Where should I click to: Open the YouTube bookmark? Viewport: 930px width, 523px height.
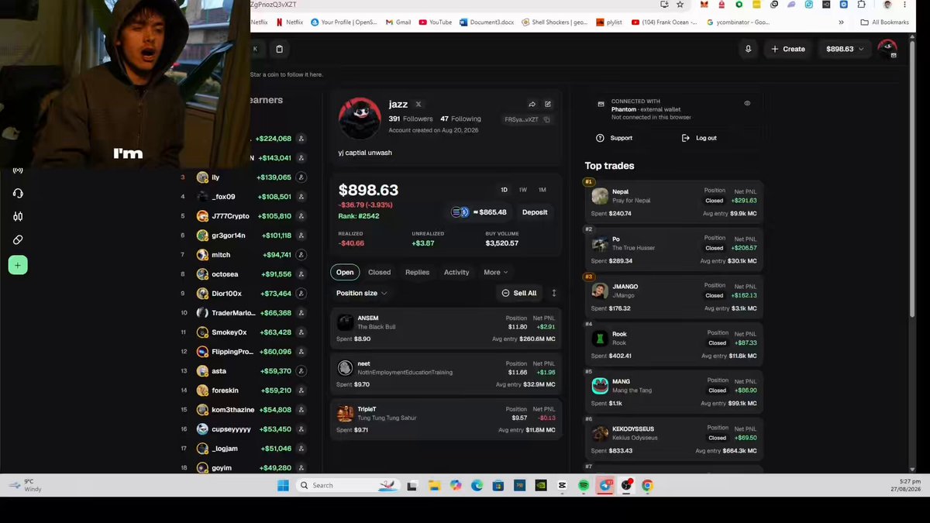436,22
